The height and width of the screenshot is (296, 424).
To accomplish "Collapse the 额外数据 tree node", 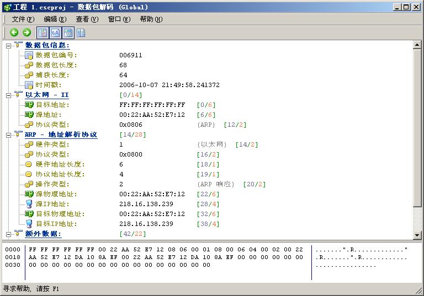I will coord(9,234).
